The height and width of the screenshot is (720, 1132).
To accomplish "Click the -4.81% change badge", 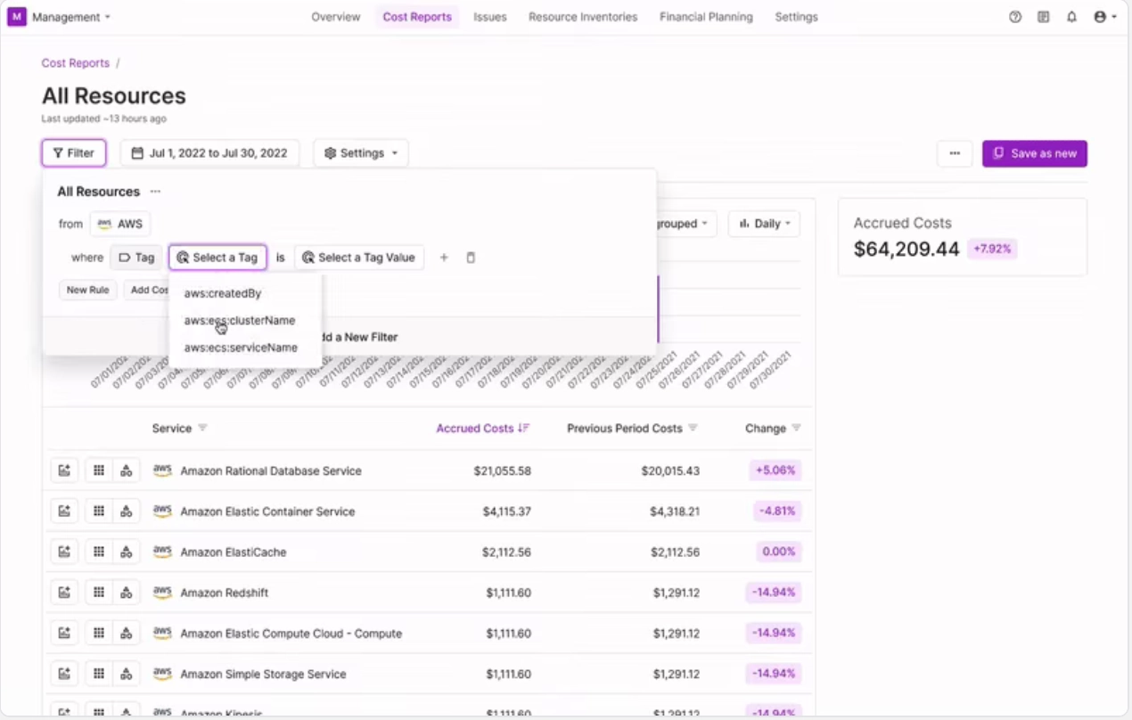I will pos(777,511).
